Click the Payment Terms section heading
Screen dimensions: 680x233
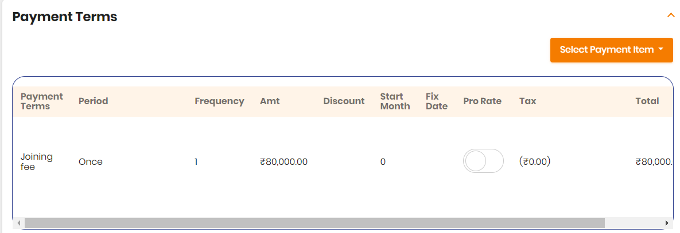click(65, 17)
